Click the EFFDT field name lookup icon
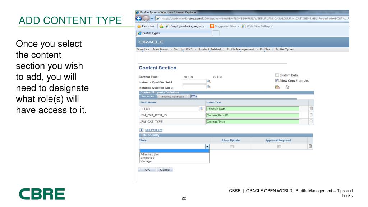 pos(201,109)
